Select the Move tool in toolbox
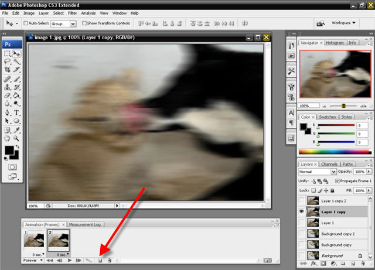This screenshot has height=270, width=375. 16,53
